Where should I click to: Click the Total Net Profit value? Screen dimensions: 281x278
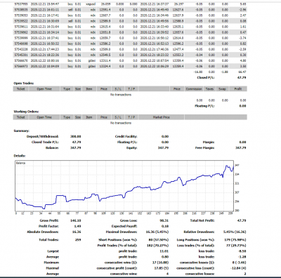pyautogui.click(x=242, y=220)
